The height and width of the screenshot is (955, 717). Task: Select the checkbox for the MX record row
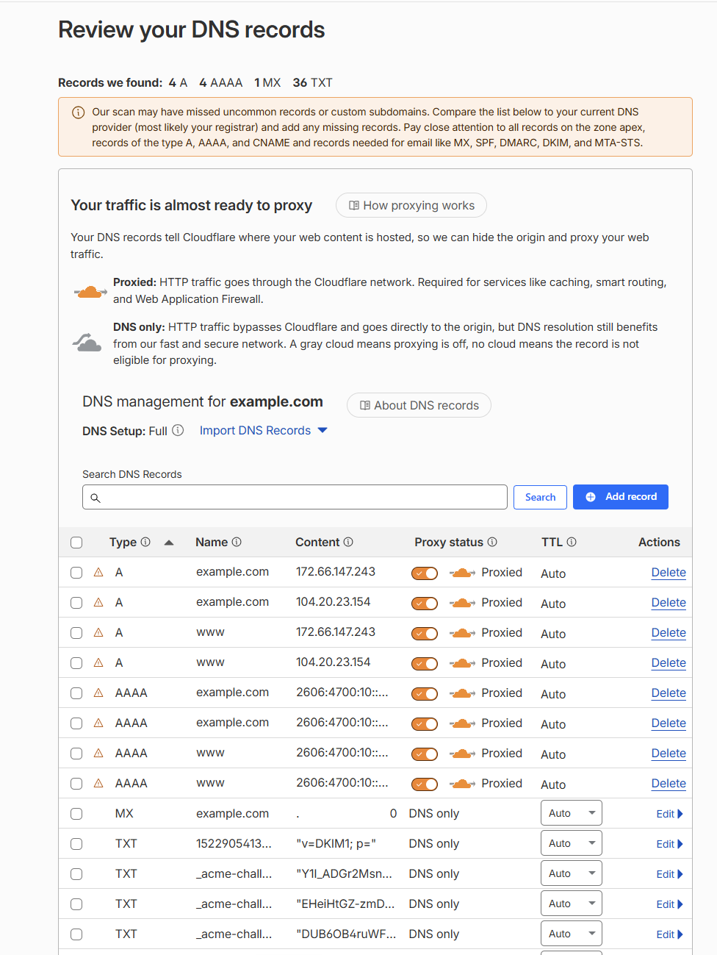(x=76, y=814)
